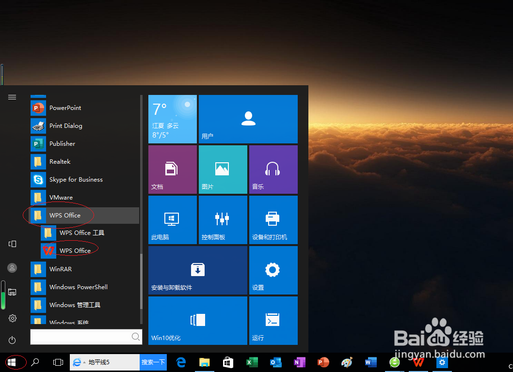Expand the VMware folder
The height and width of the screenshot is (372, 513).
point(85,198)
